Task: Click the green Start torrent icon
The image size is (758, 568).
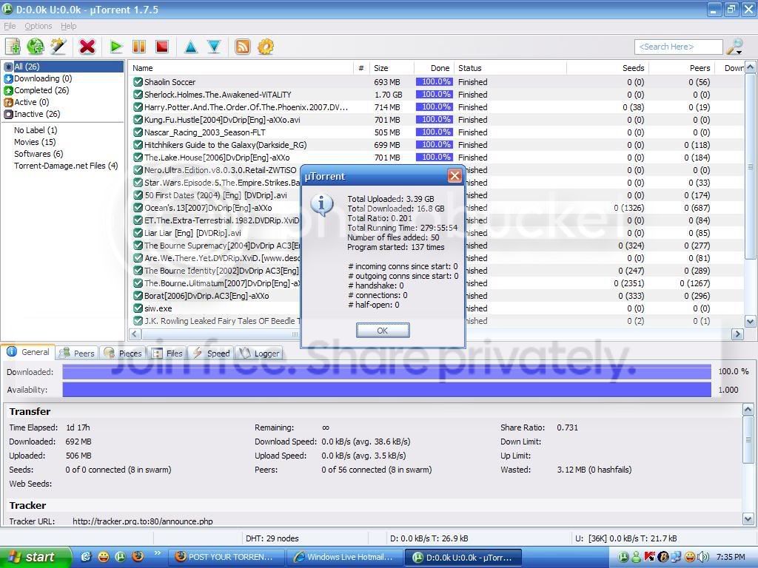Action: (x=116, y=47)
